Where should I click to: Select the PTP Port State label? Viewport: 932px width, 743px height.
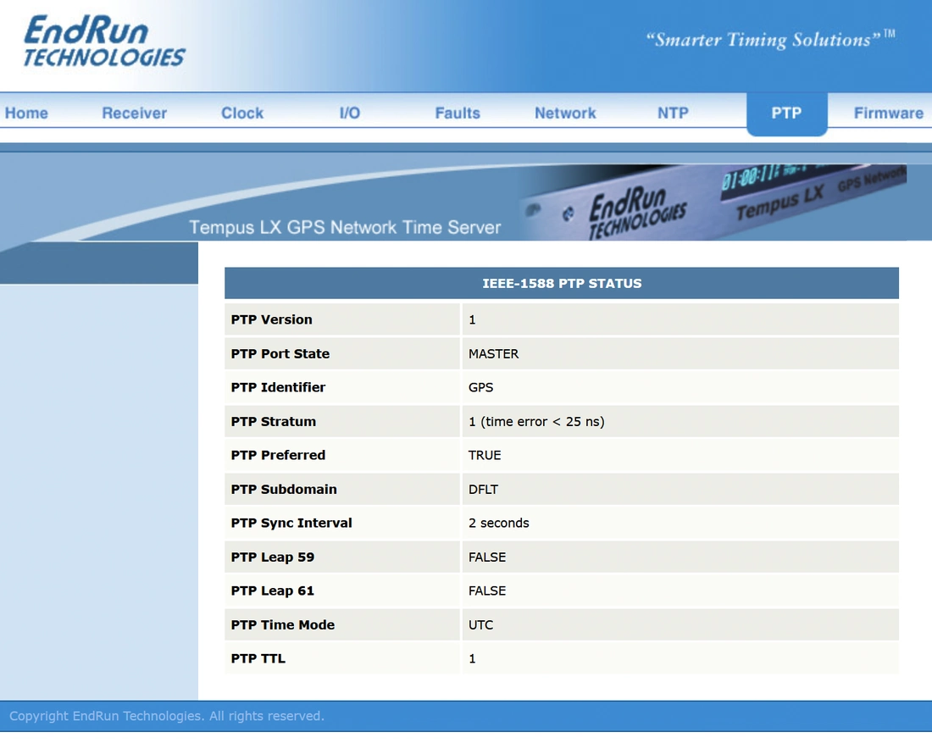click(280, 353)
